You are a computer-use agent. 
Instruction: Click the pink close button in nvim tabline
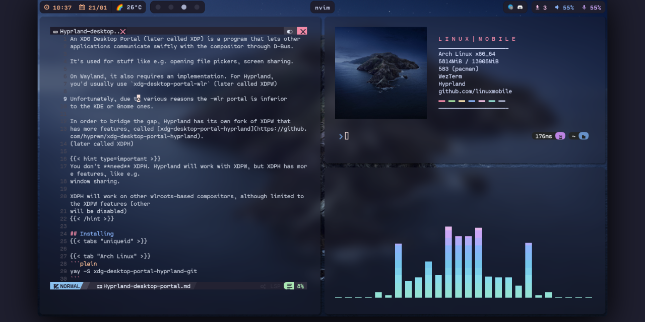(302, 31)
